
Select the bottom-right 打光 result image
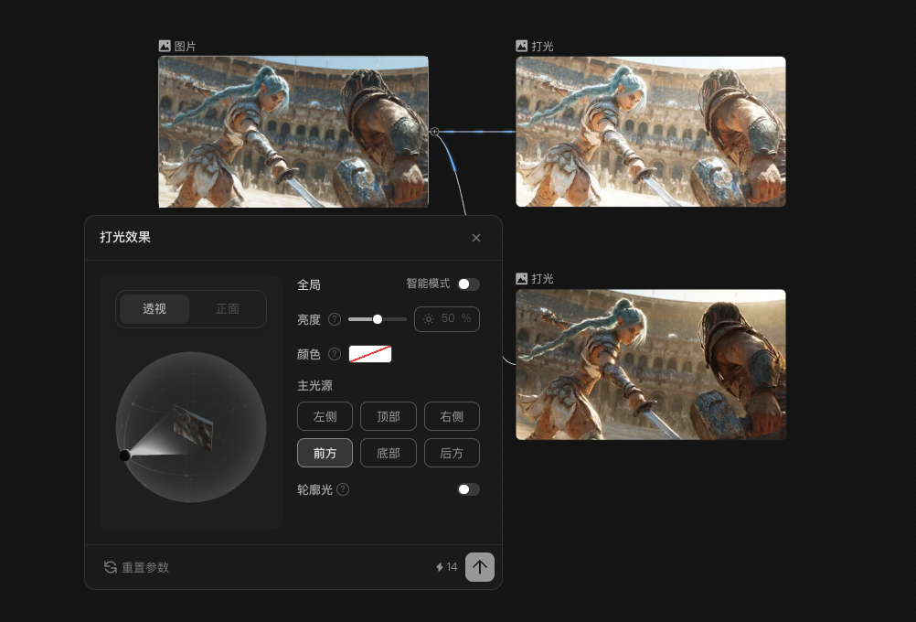[650, 364]
